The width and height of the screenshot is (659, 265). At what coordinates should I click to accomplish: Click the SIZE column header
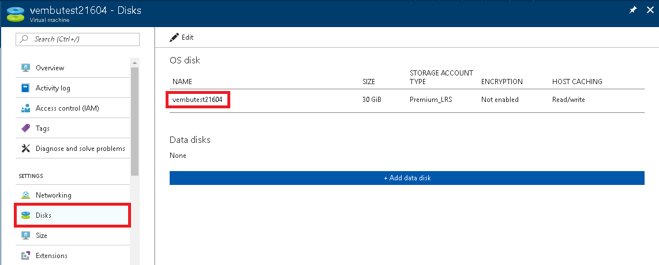[369, 82]
